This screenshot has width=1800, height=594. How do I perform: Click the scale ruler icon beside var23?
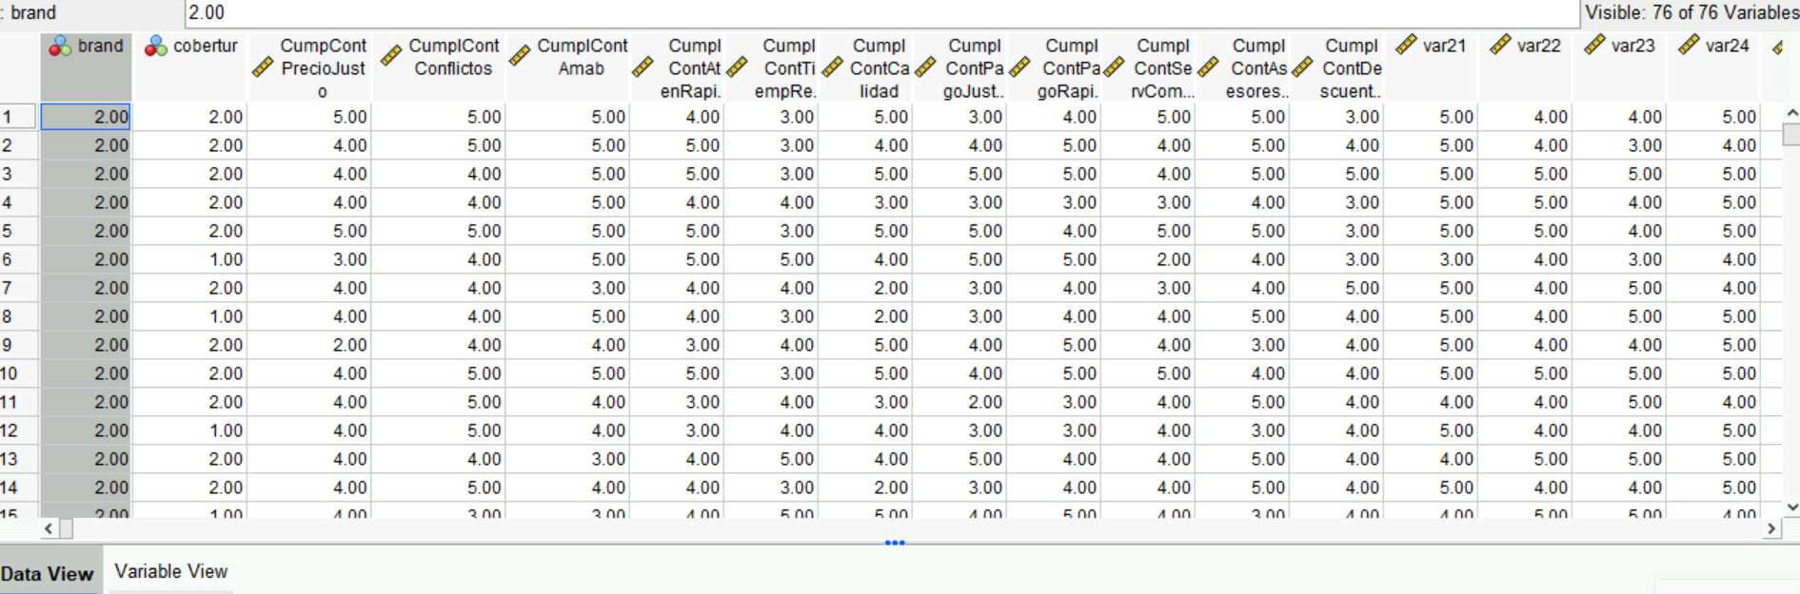click(x=1595, y=45)
